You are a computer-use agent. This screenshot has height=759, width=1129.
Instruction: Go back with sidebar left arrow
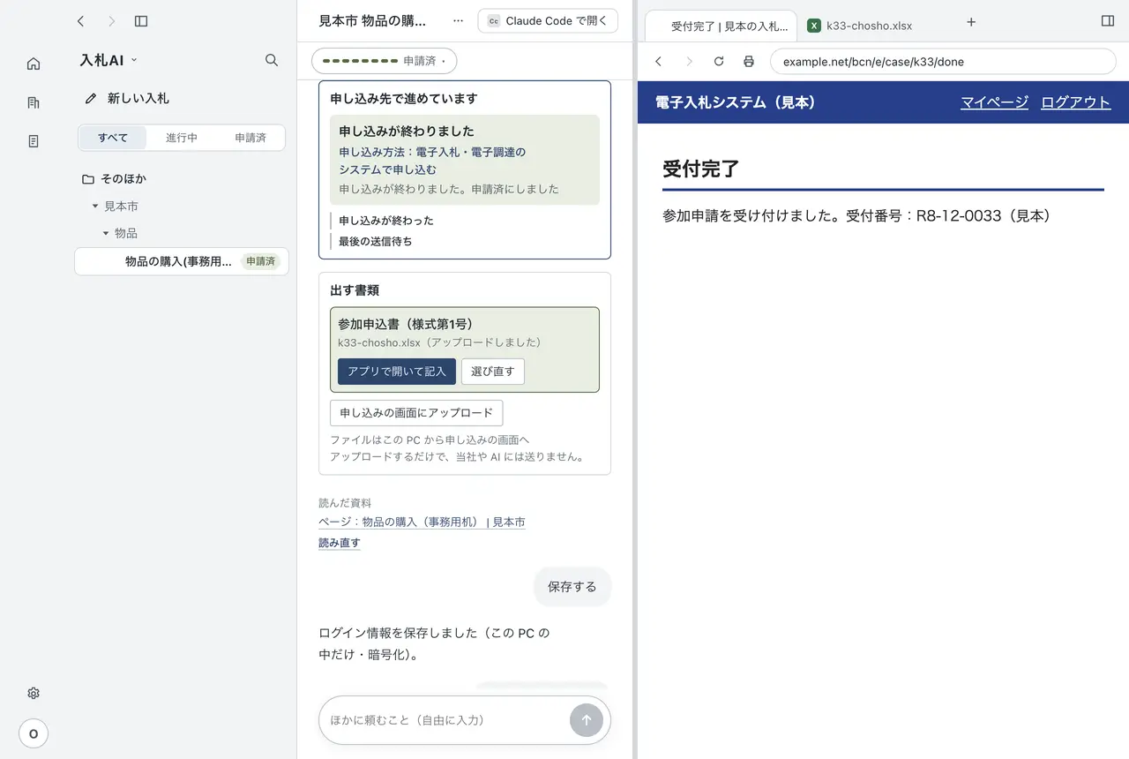point(81,21)
